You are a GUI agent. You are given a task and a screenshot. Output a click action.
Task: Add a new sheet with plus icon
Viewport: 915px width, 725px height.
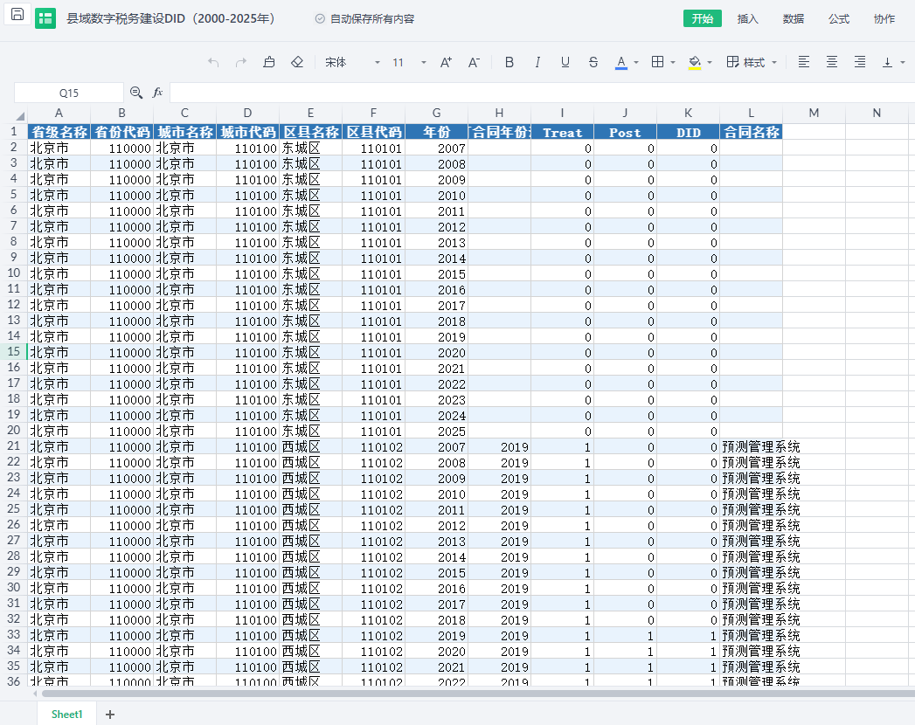110,714
